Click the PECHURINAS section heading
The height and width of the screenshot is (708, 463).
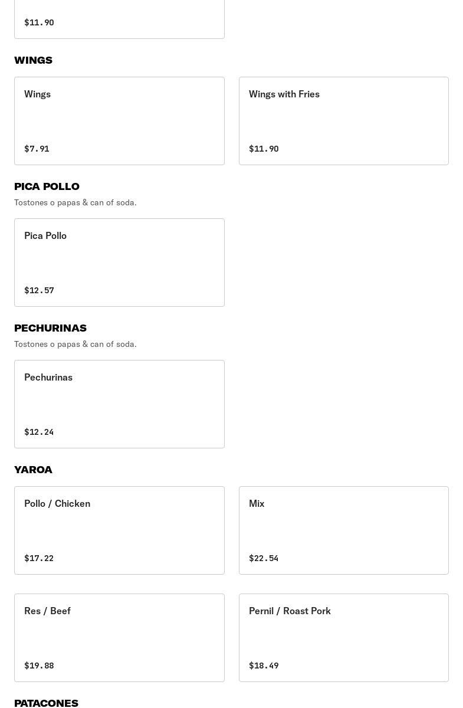point(50,328)
